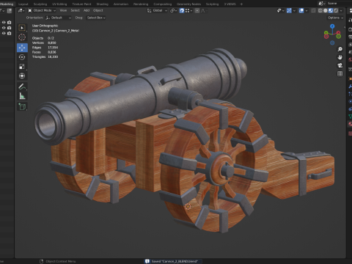Open the Global transform orientation dropdown
Image resolution: width=352 pixels, height=264 pixels.
tap(157, 10)
